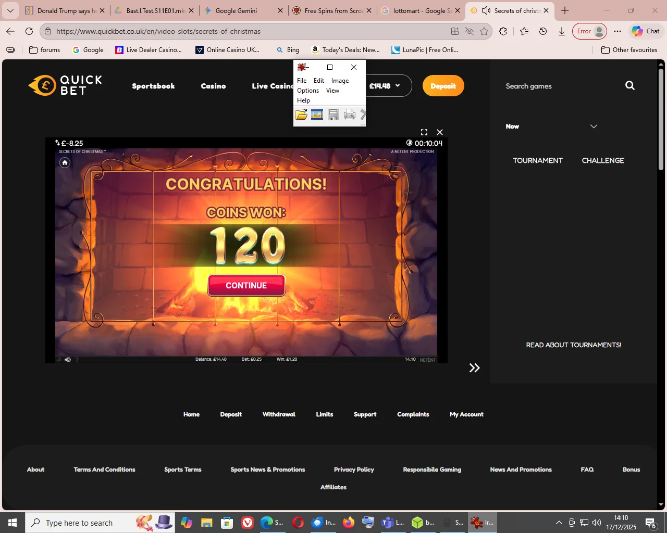Go back in browser
Viewport: 667px width, 533px height.
click(10, 31)
